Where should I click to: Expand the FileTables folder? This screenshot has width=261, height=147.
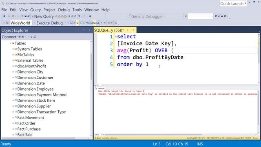point(13,55)
